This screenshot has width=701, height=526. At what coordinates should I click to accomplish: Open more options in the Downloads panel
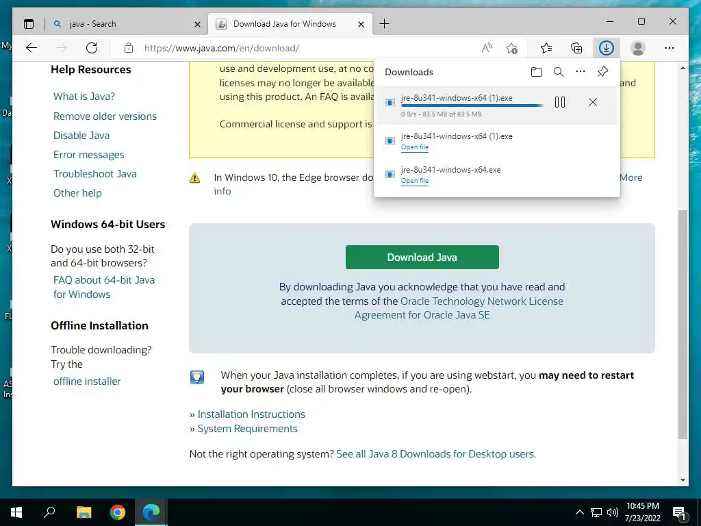click(x=581, y=71)
